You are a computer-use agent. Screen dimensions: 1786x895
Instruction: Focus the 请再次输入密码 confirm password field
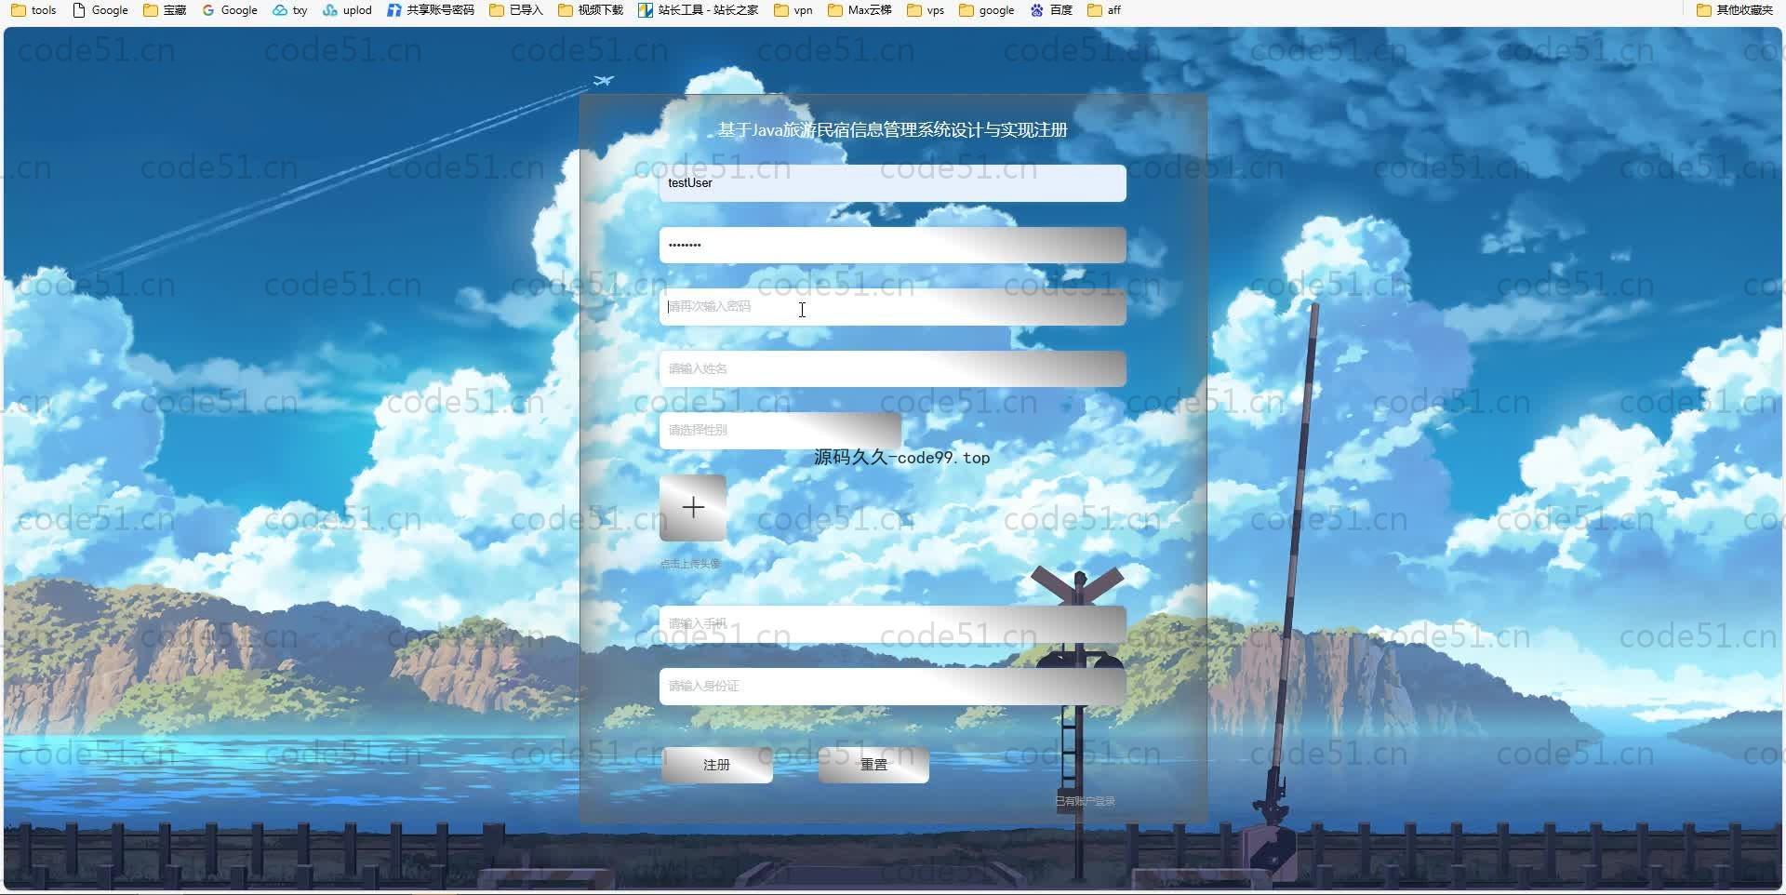[x=892, y=307]
